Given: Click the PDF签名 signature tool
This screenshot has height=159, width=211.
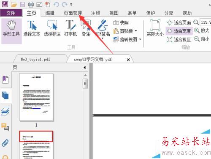Looking at the screenshot, I should (103, 28).
